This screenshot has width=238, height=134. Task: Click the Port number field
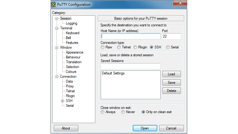[x=171, y=36]
